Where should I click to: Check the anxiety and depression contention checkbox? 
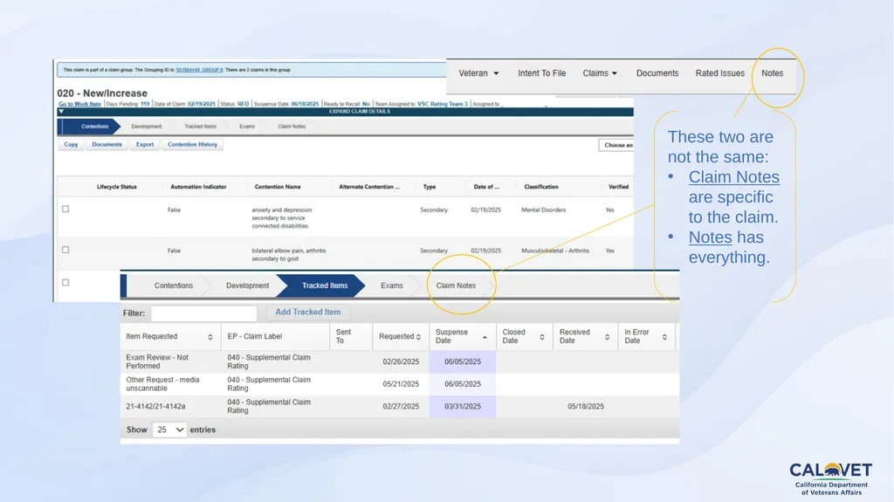(x=65, y=209)
